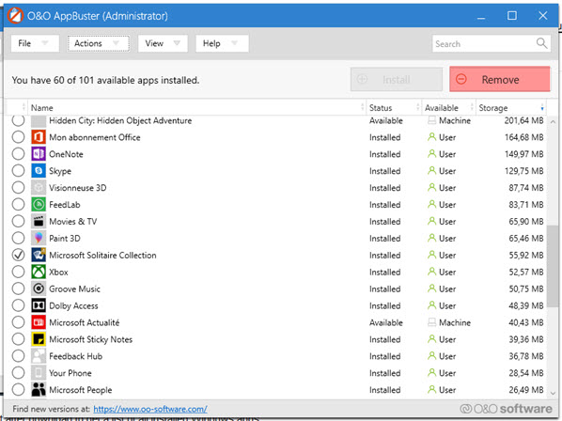Click the search magnifier icon

[x=541, y=43]
